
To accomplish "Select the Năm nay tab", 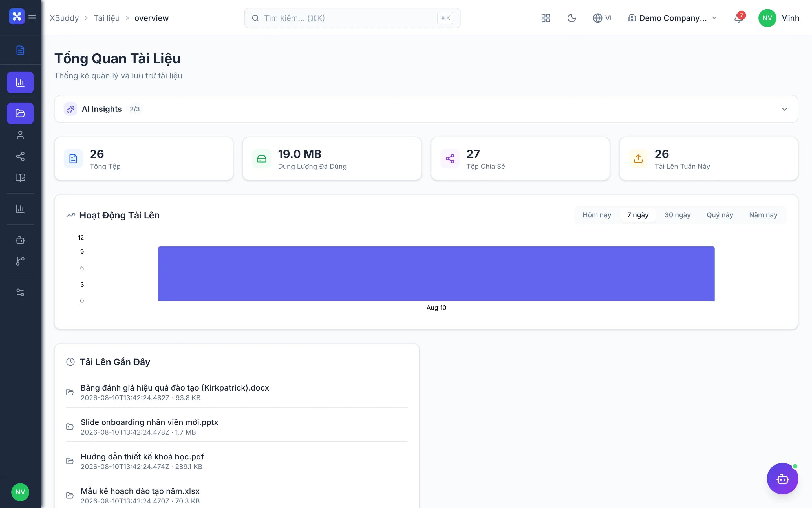I will pos(763,215).
